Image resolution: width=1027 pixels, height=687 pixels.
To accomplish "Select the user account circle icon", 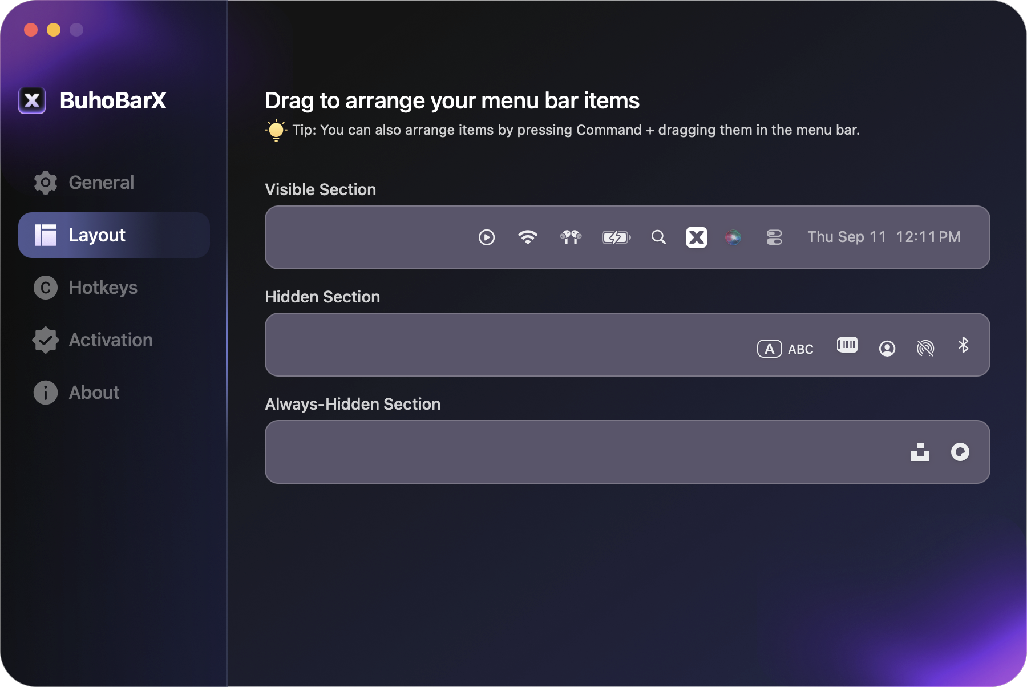I will (887, 349).
